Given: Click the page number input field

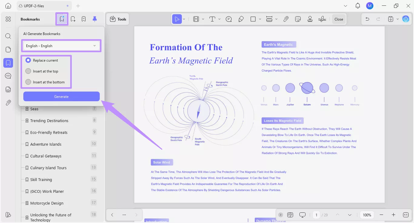Looking at the screenshot, I should pyautogui.click(x=316, y=215).
